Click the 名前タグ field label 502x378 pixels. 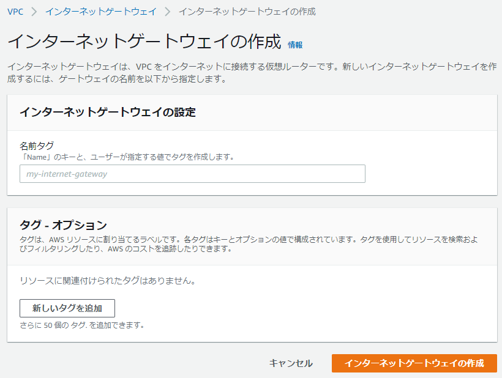click(37, 146)
